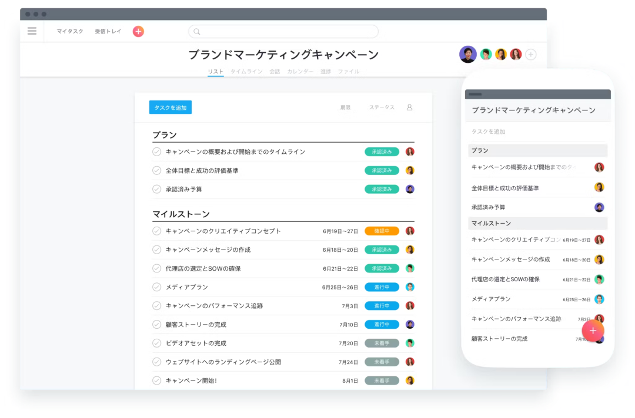Open status 承認済み on キャンペーンメッセージの作成 row
This screenshot has height=418, width=635.
(382, 250)
